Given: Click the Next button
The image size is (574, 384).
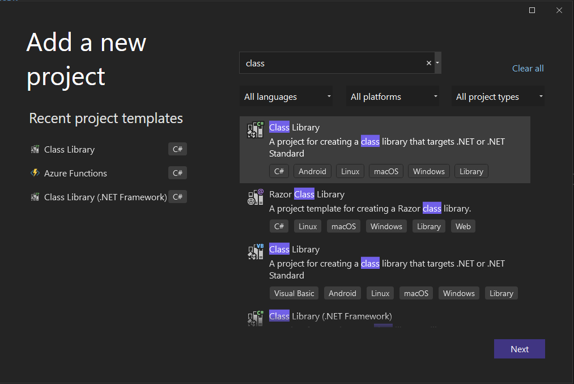Looking at the screenshot, I should 520,349.
